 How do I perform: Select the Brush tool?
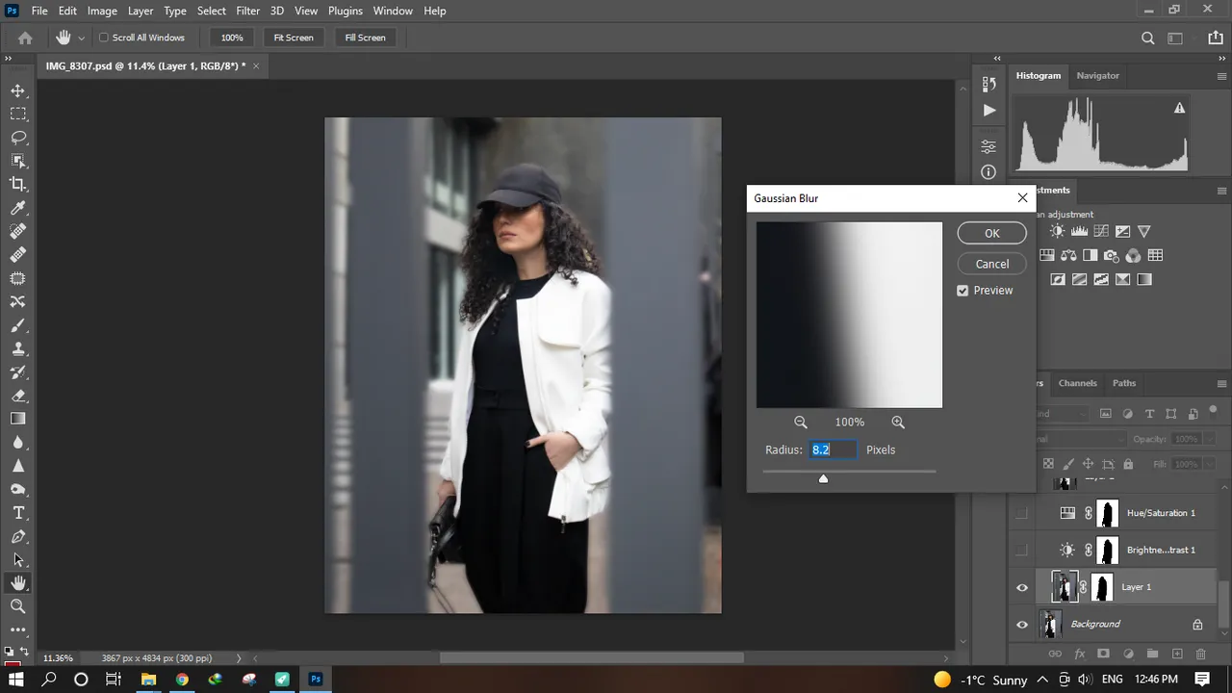click(18, 325)
